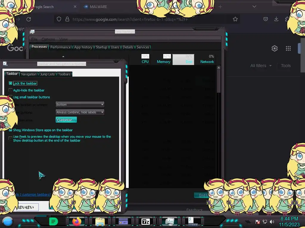Open Task Manager Options menu
The width and height of the screenshot is (305, 228).
(48, 39)
